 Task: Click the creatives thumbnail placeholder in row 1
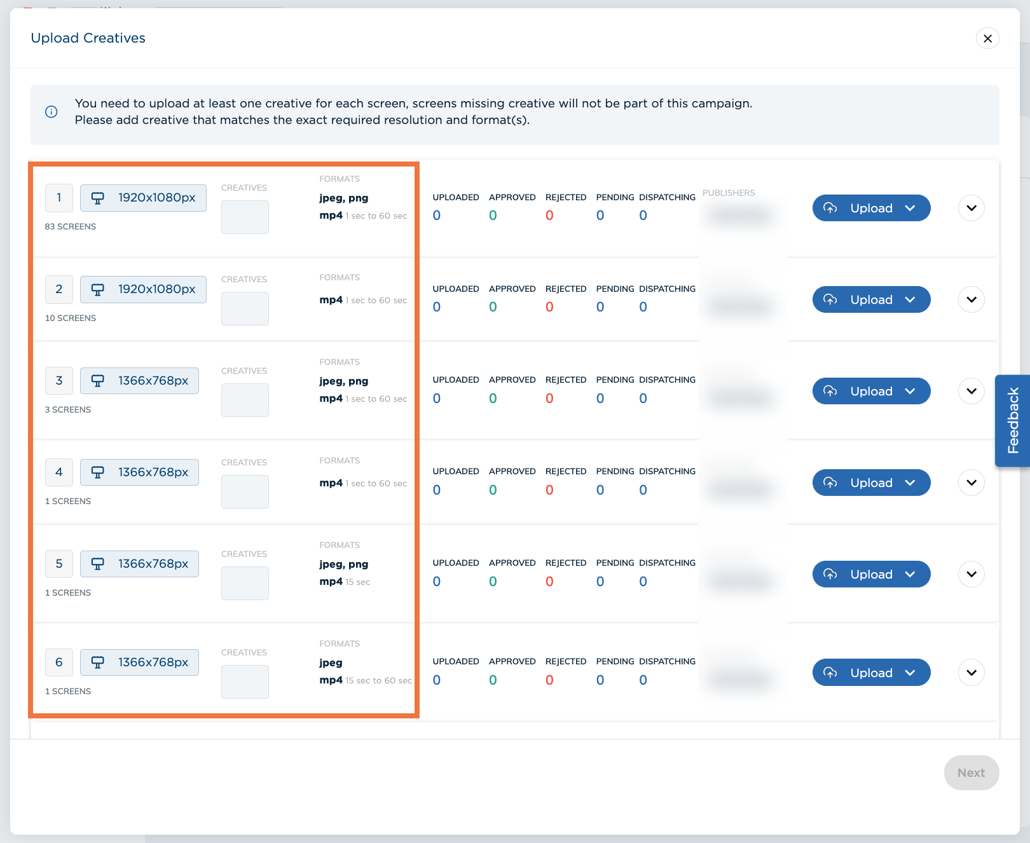point(245,217)
